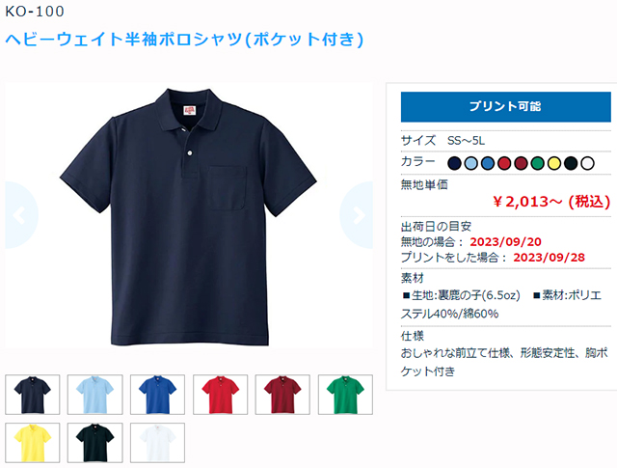Image resolution: width=617 pixels, height=468 pixels.
Task: Select the navy polo shirt thumbnail
Action: [32, 395]
